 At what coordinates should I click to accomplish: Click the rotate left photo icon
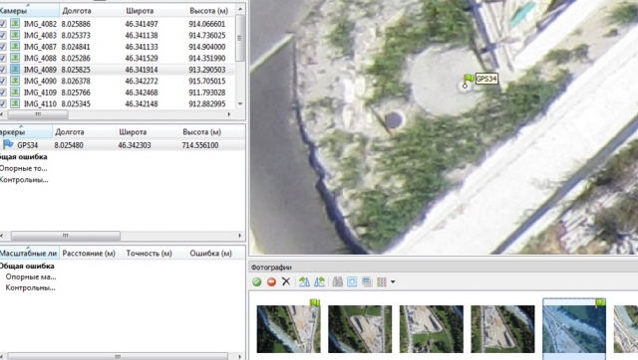click(304, 281)
